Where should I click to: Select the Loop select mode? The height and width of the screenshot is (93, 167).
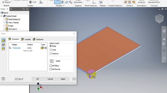click(x=51, y=50)
